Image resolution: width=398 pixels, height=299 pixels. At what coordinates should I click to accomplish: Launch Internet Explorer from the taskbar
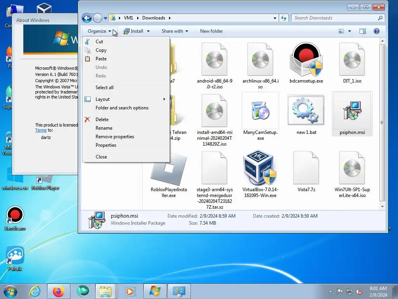point(35,291)
